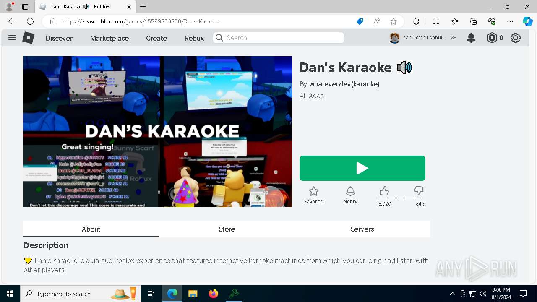The width and height of the screenshot is (537, 302).
Task: Open the Windows notification center
Action: point(523,294)
